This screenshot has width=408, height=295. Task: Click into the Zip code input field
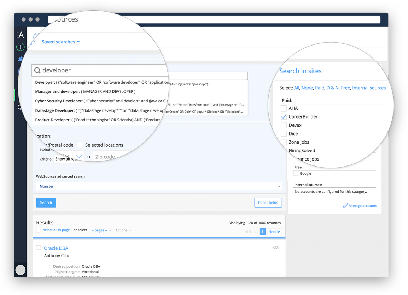coord(110,157)
